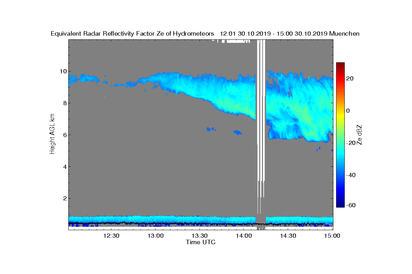Click the dark blue bottom of the colorbar
The height and width of the screenshot is (274, 412).
pyautogui.click(x=340, y=205)
